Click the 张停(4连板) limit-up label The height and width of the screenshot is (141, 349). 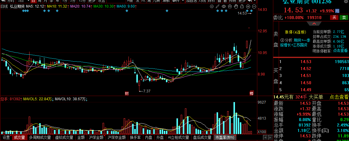tap(296, 32)
